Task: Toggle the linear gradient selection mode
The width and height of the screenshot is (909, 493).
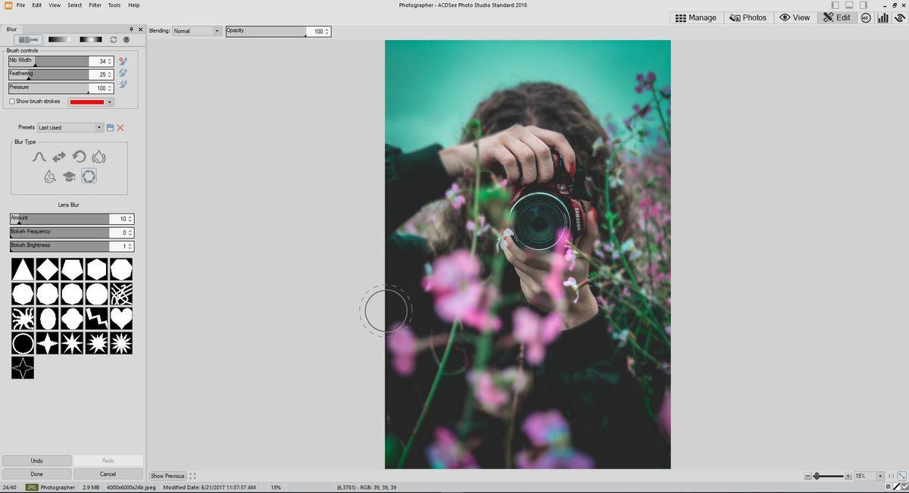Action: coord(58,39)
